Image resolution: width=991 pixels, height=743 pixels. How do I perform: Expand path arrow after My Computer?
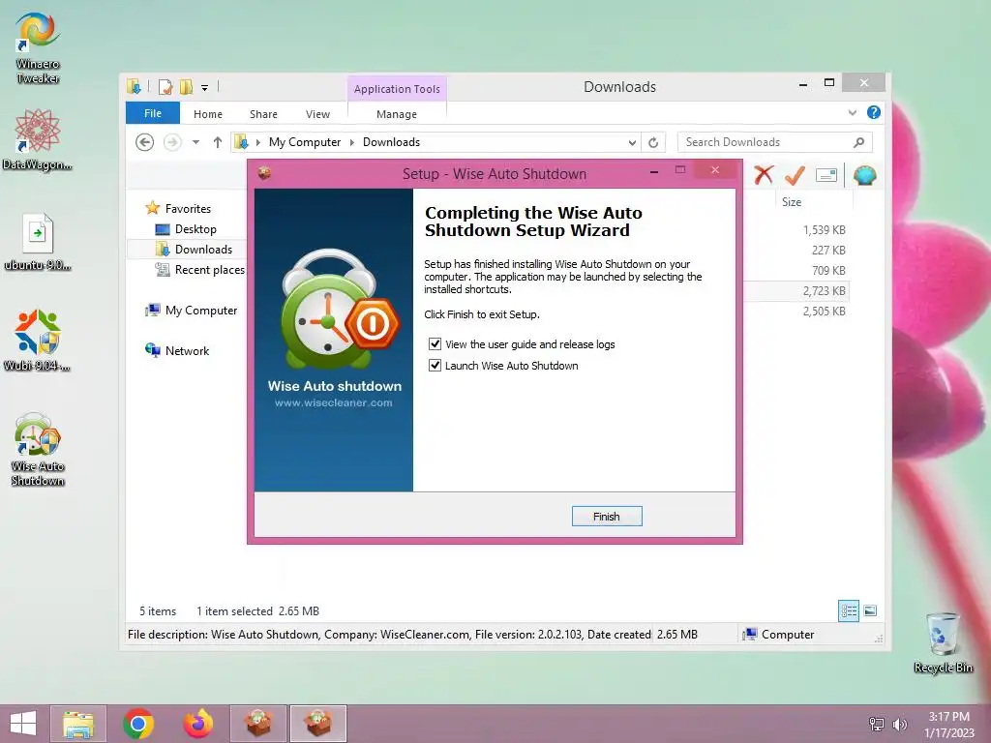click(352, 143)
